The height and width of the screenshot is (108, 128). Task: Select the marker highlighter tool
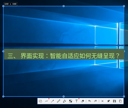(65, 101)
